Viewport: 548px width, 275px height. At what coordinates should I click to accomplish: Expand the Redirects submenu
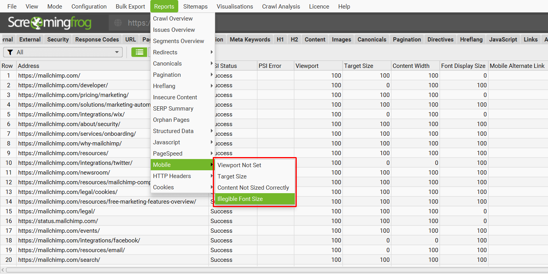click(x=183, y=52)
